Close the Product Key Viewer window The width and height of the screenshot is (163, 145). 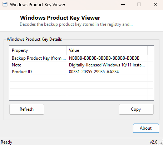155,5
